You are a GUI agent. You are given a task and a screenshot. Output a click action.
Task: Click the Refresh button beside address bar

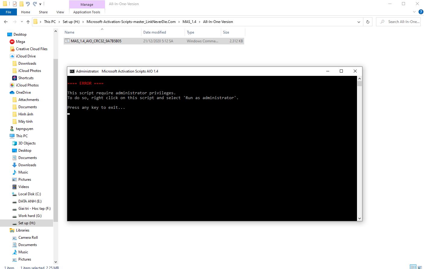[x=368, y=22]
